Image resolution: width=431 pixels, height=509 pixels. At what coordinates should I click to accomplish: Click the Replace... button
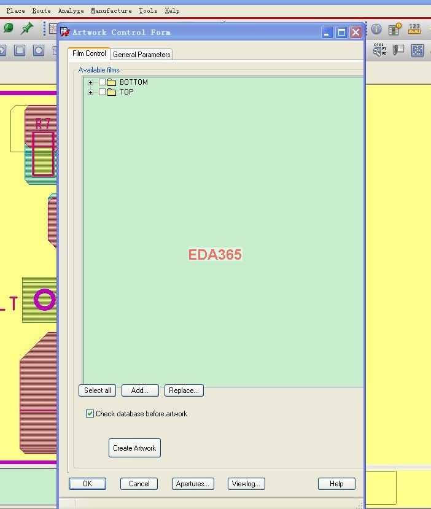coord(184,390)
